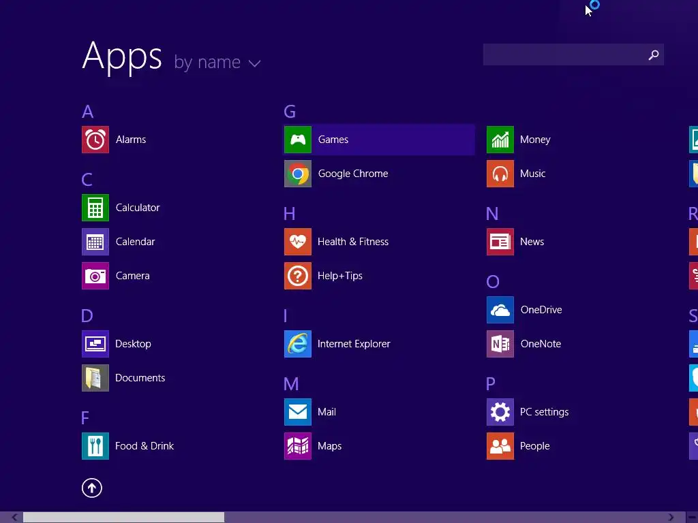This screenshot has width=698, height=523.
Task: Open the People app icon
Action: point(500,446)
